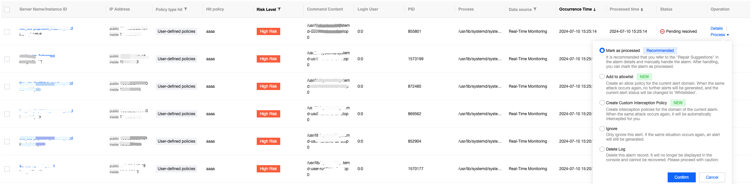Open the Details link in first row

(716, 28)
